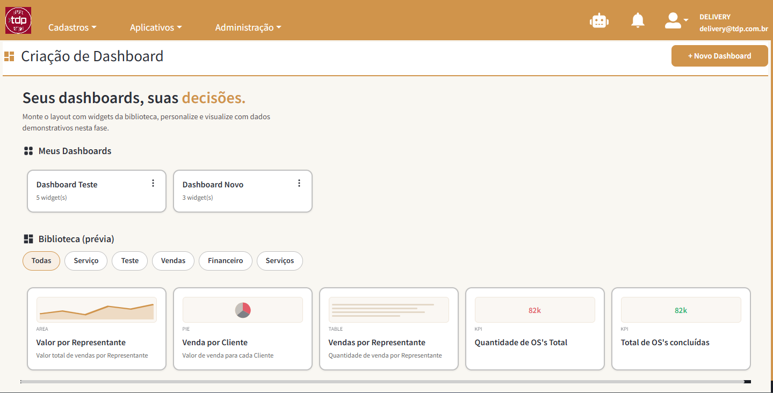Open the Dashboard Teste card
The image size is (773, 393).
(x=97, y=191)
